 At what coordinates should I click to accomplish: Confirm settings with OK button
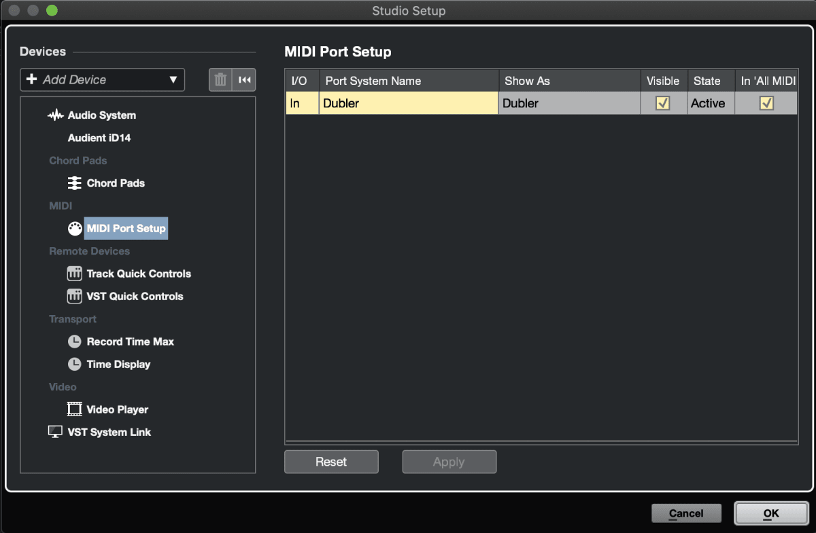pyautogui.click(x=771, y=513)
